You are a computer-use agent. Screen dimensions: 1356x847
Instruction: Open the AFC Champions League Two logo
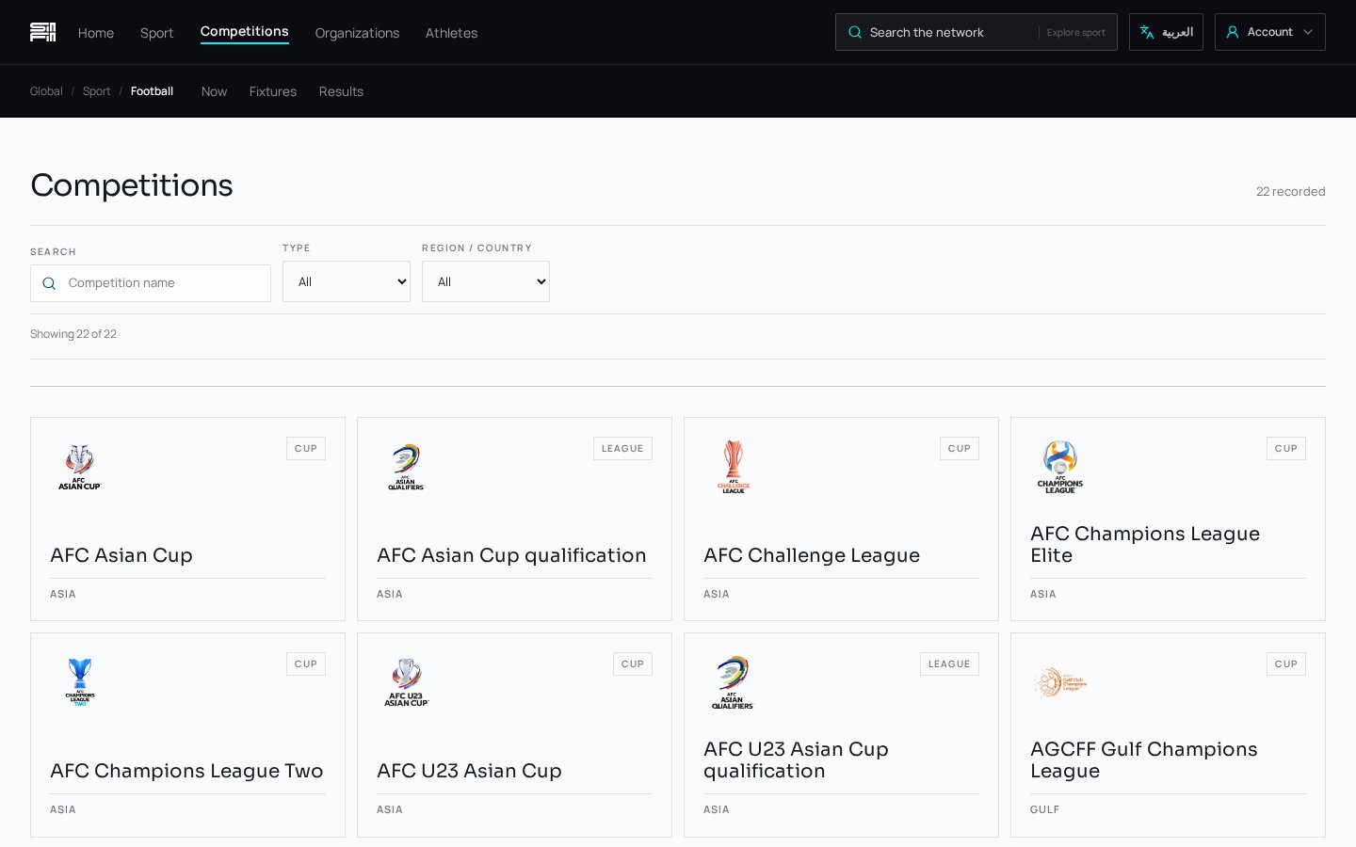click(80, 682)
